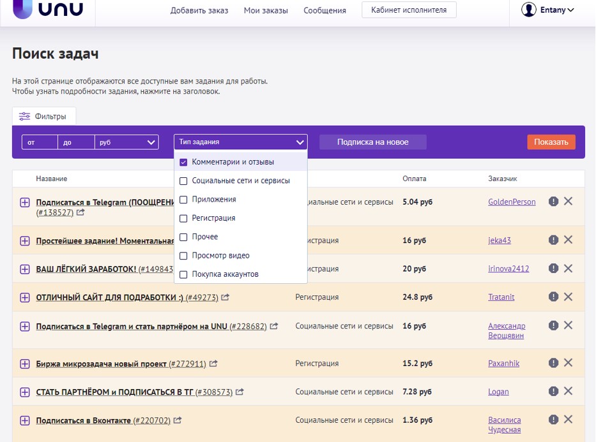
Task: Open external link icon for task #138527
Action: point(80,212)
